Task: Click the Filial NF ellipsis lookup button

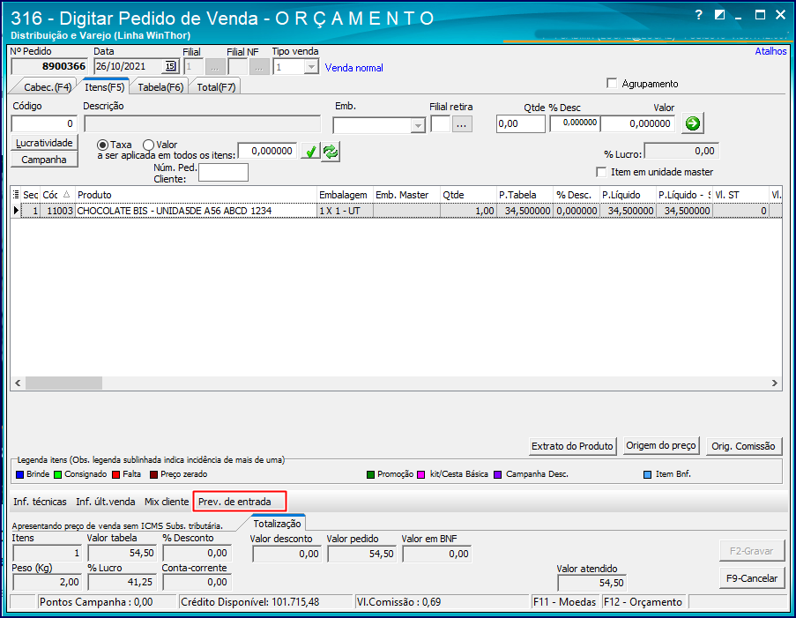Action: 259,66
